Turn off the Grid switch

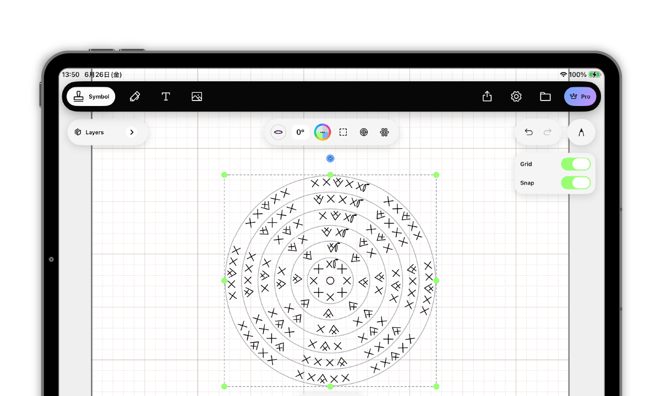pos(576,164)
